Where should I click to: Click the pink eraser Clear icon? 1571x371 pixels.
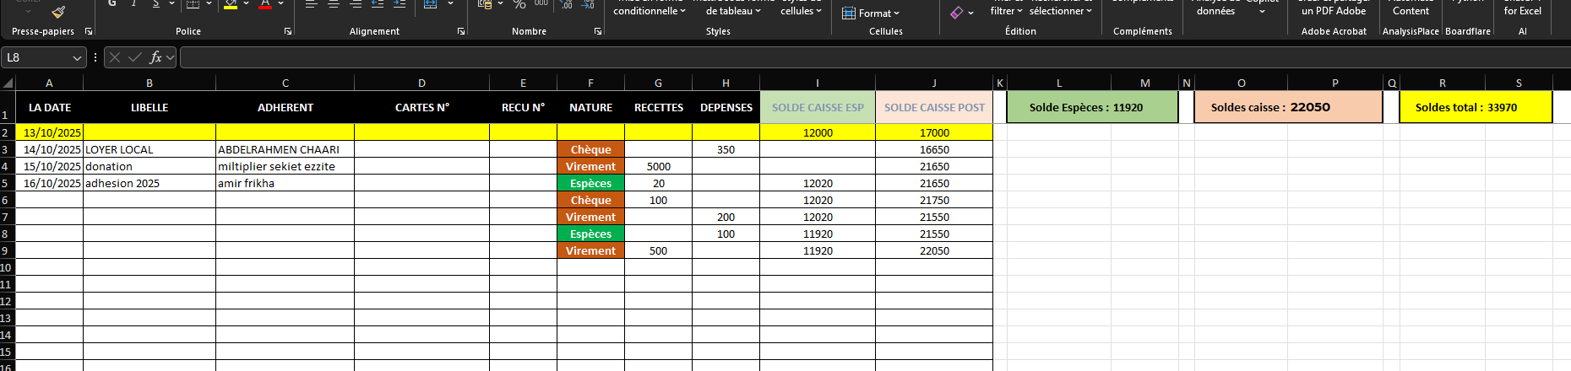956,13
